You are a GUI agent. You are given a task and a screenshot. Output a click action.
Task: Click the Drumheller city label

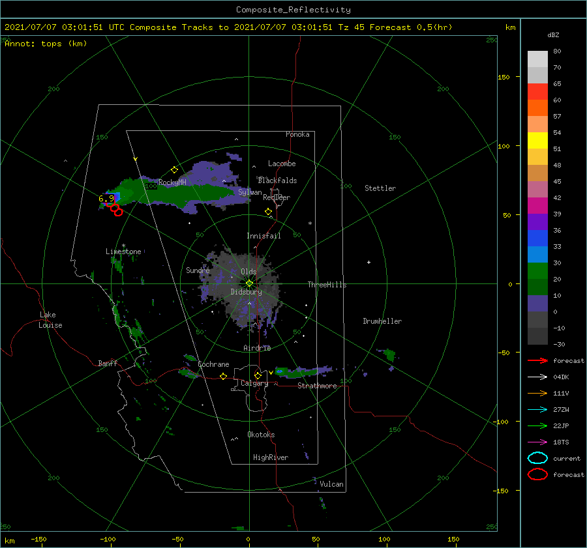(x=382, y=321)
